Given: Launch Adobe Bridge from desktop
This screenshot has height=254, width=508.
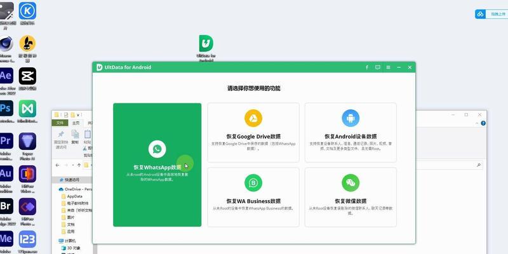Looking at the screenshot, I should click(x=6, y=211).
